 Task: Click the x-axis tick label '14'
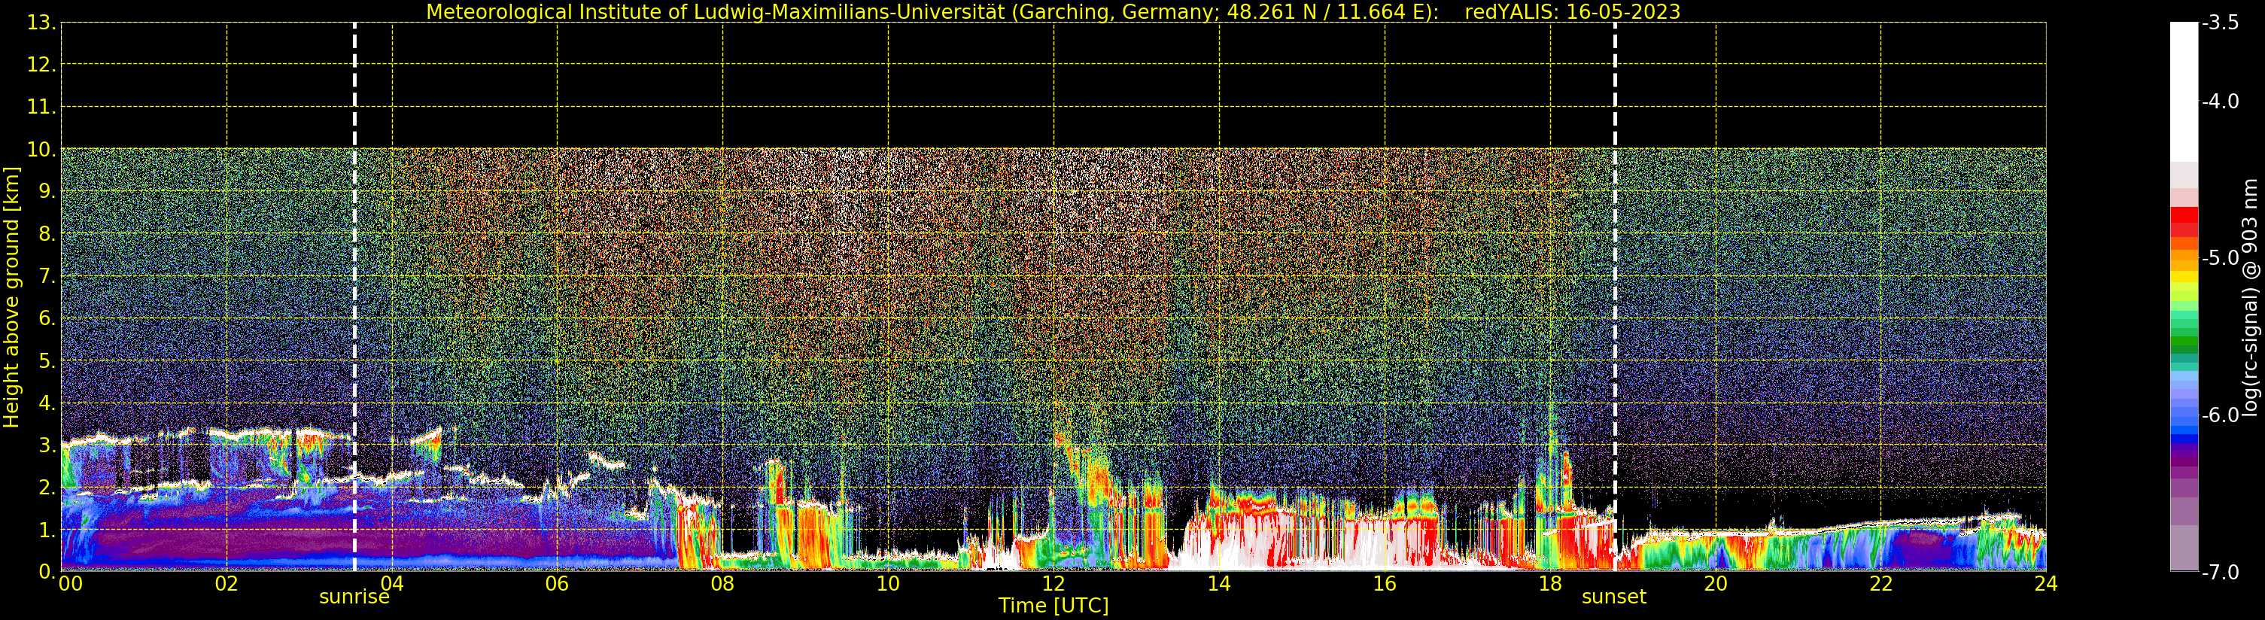tap(1219, 584)
